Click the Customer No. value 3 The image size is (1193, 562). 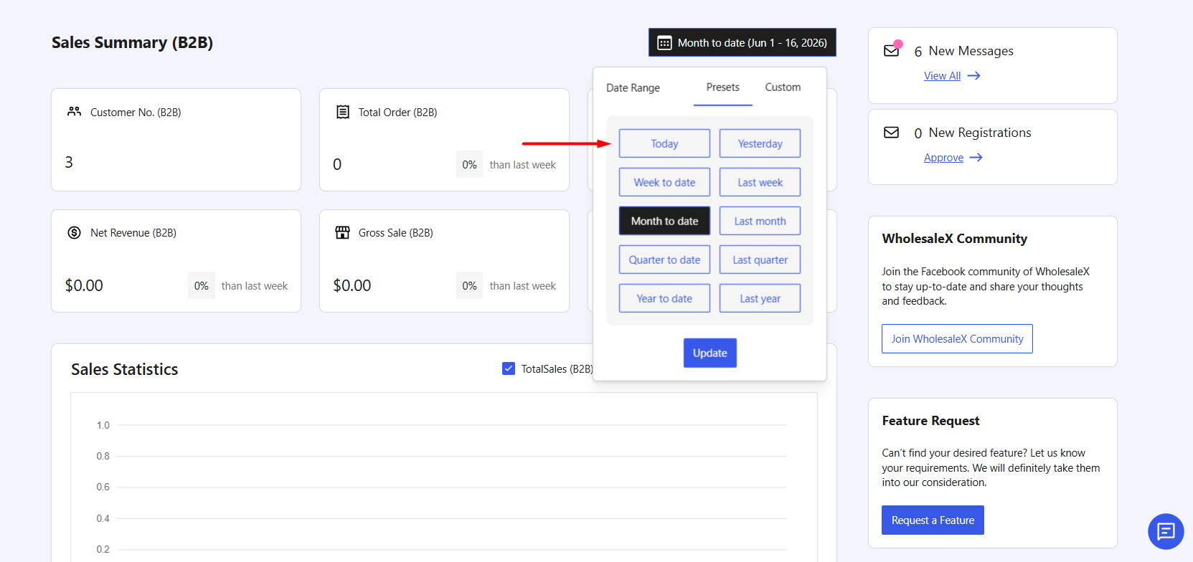coord(69,163)
